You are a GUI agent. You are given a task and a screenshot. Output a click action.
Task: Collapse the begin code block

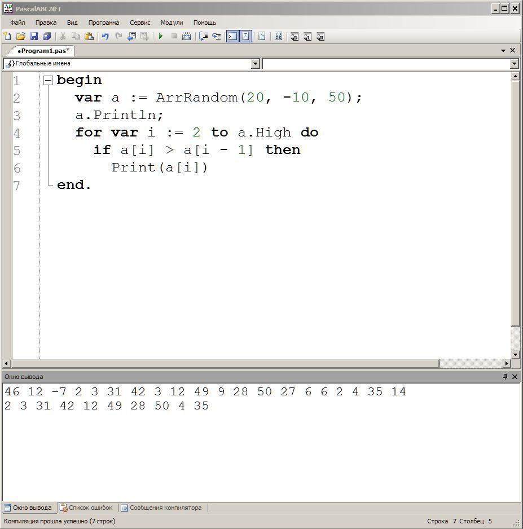tap(49, 80)
